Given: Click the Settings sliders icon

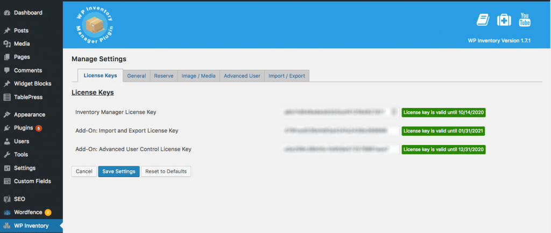Looking at the screenshot, I should coord(6,168).
